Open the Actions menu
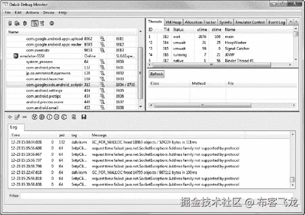 coord(32,13)
